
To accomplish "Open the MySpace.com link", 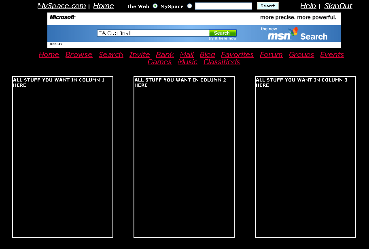I will tap(61, 6).
